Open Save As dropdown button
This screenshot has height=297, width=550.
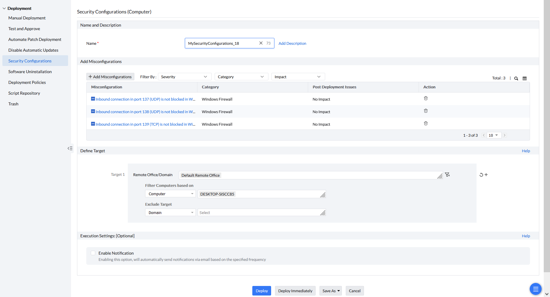click(x=331, y=291)
